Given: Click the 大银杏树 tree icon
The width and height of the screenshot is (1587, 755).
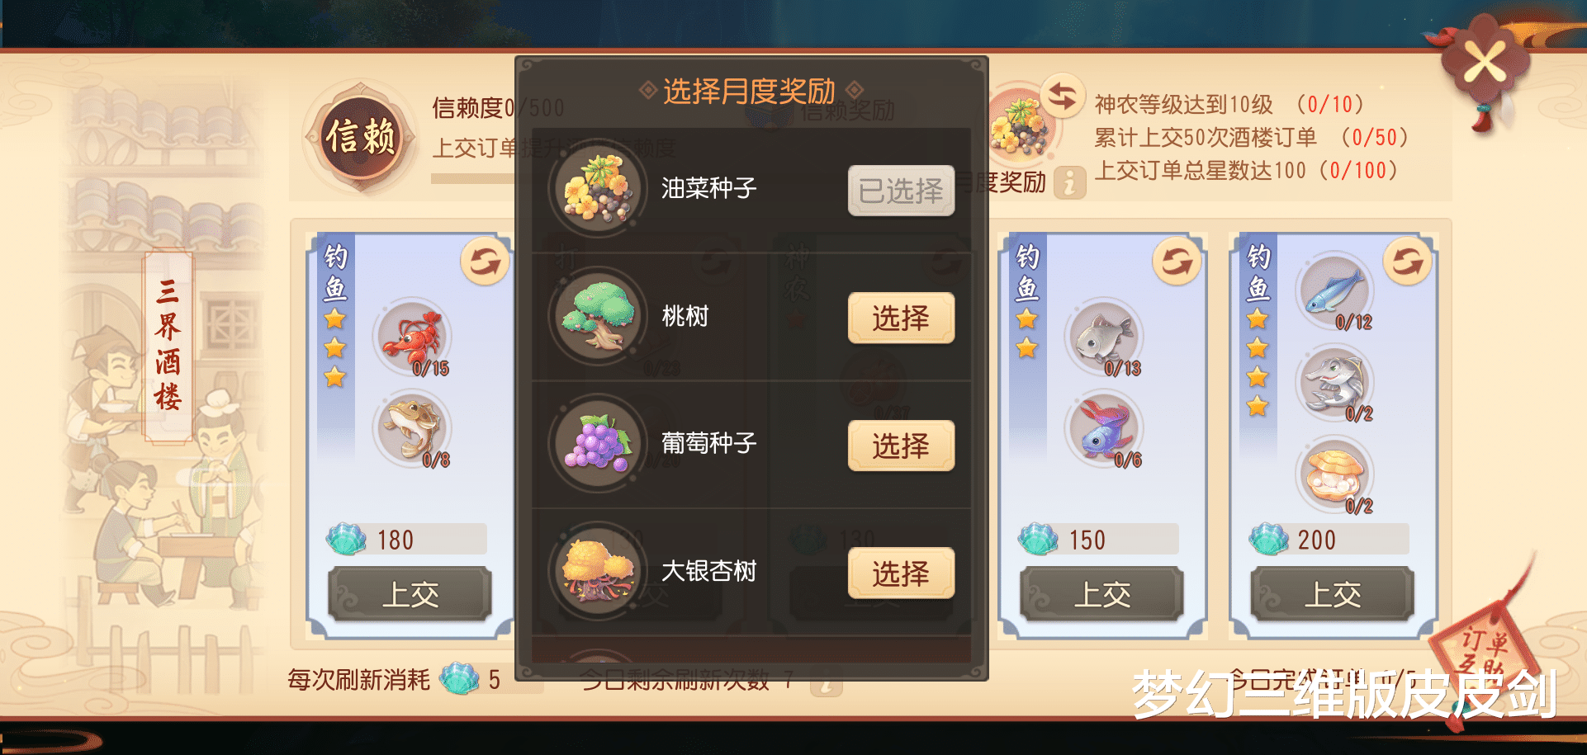Looking at the screenshot, I should [598, 571].
